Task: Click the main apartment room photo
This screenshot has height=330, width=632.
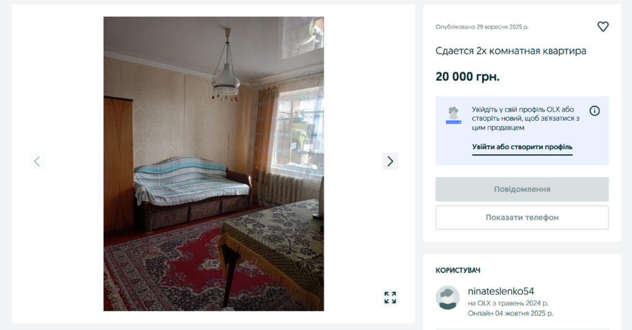Action: point(214,163)
